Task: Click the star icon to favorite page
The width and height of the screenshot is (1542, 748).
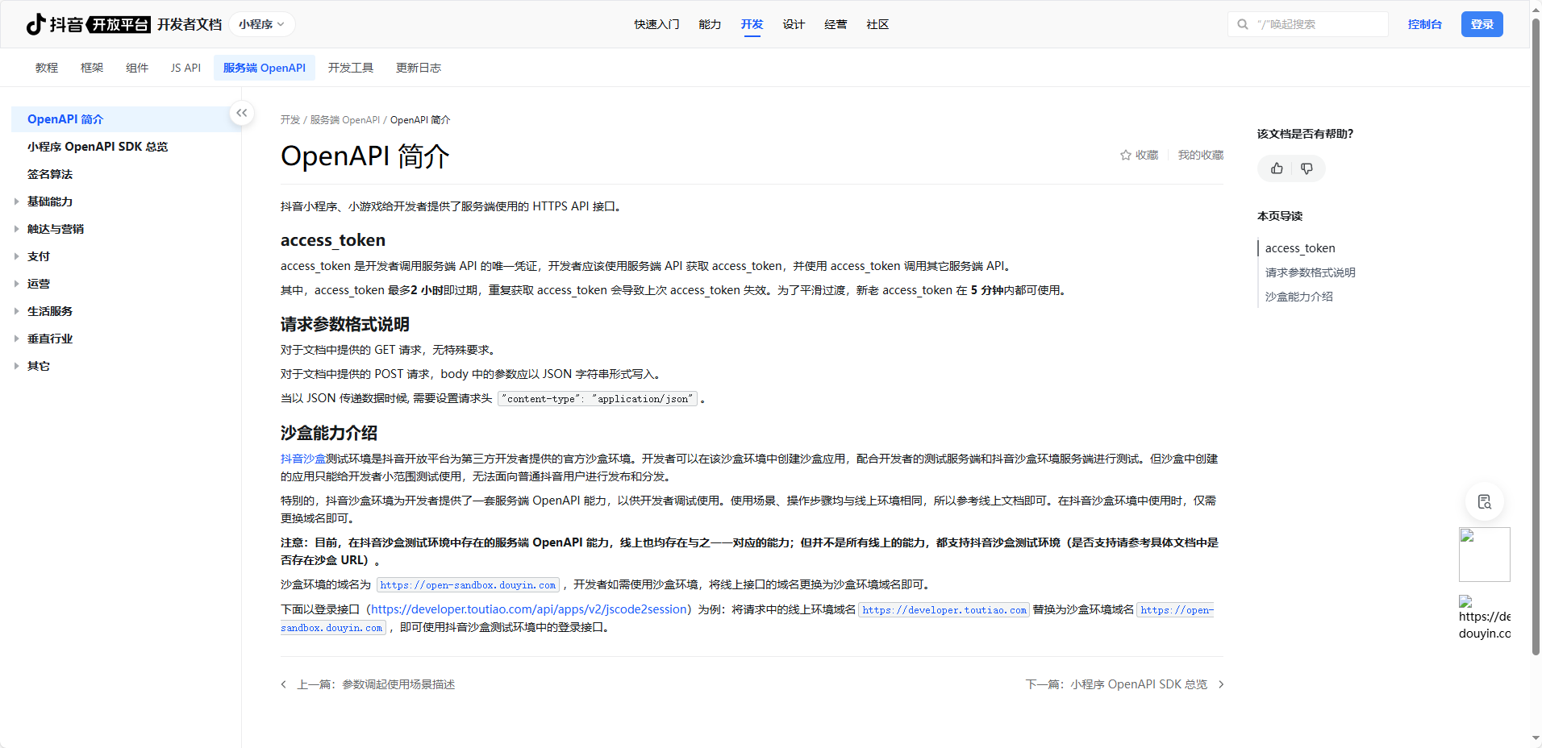Action: [1126, 155]
